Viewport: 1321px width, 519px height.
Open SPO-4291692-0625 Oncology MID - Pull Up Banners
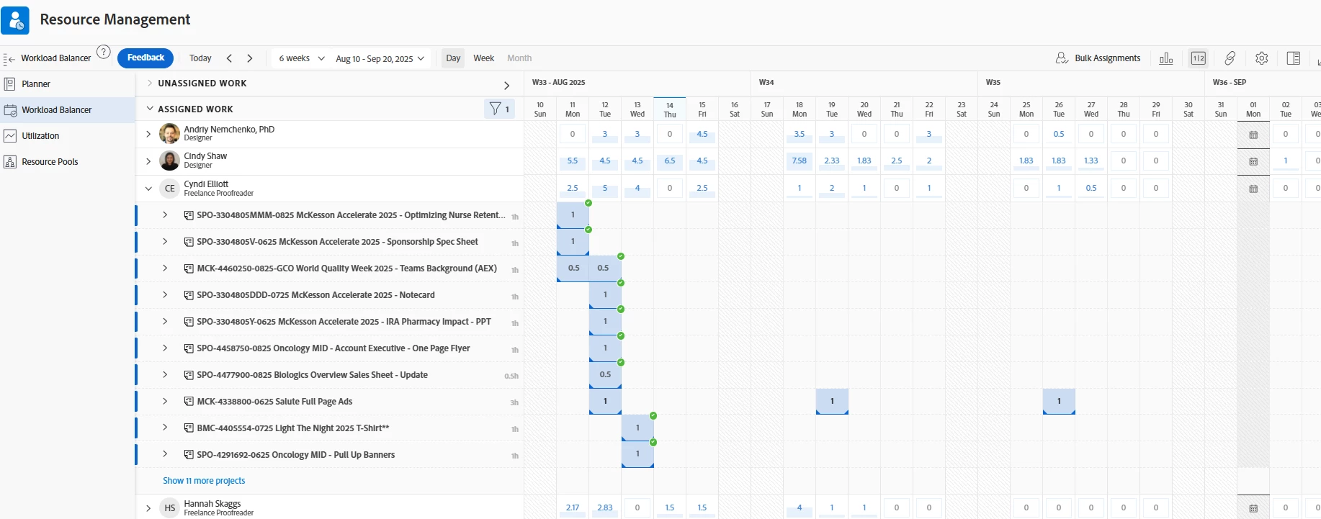[296, 455]
